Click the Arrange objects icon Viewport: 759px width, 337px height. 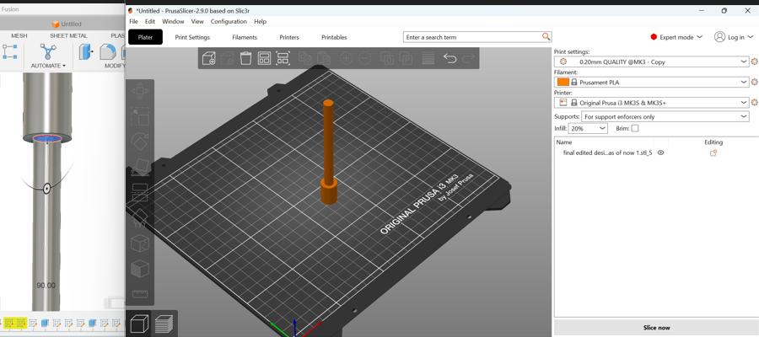point(264,58)
